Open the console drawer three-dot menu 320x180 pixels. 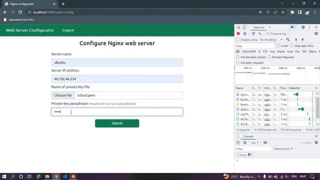tap(238, 136)
